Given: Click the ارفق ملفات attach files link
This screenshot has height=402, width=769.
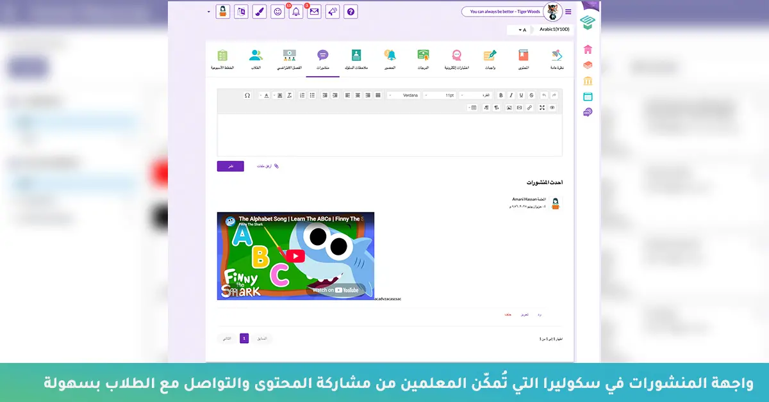Looking at the screenshot, I should (x=268, y=166).
